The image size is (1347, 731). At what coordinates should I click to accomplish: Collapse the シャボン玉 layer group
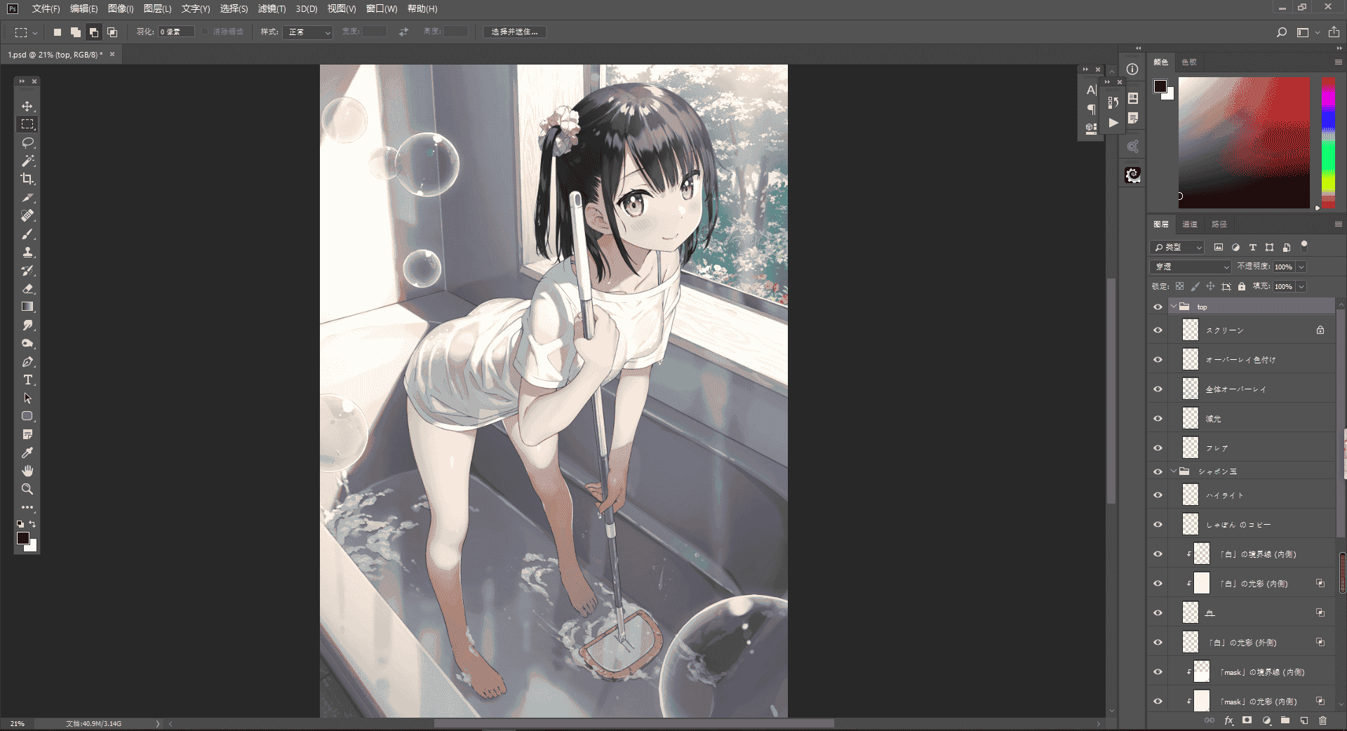coord(1174,471)
